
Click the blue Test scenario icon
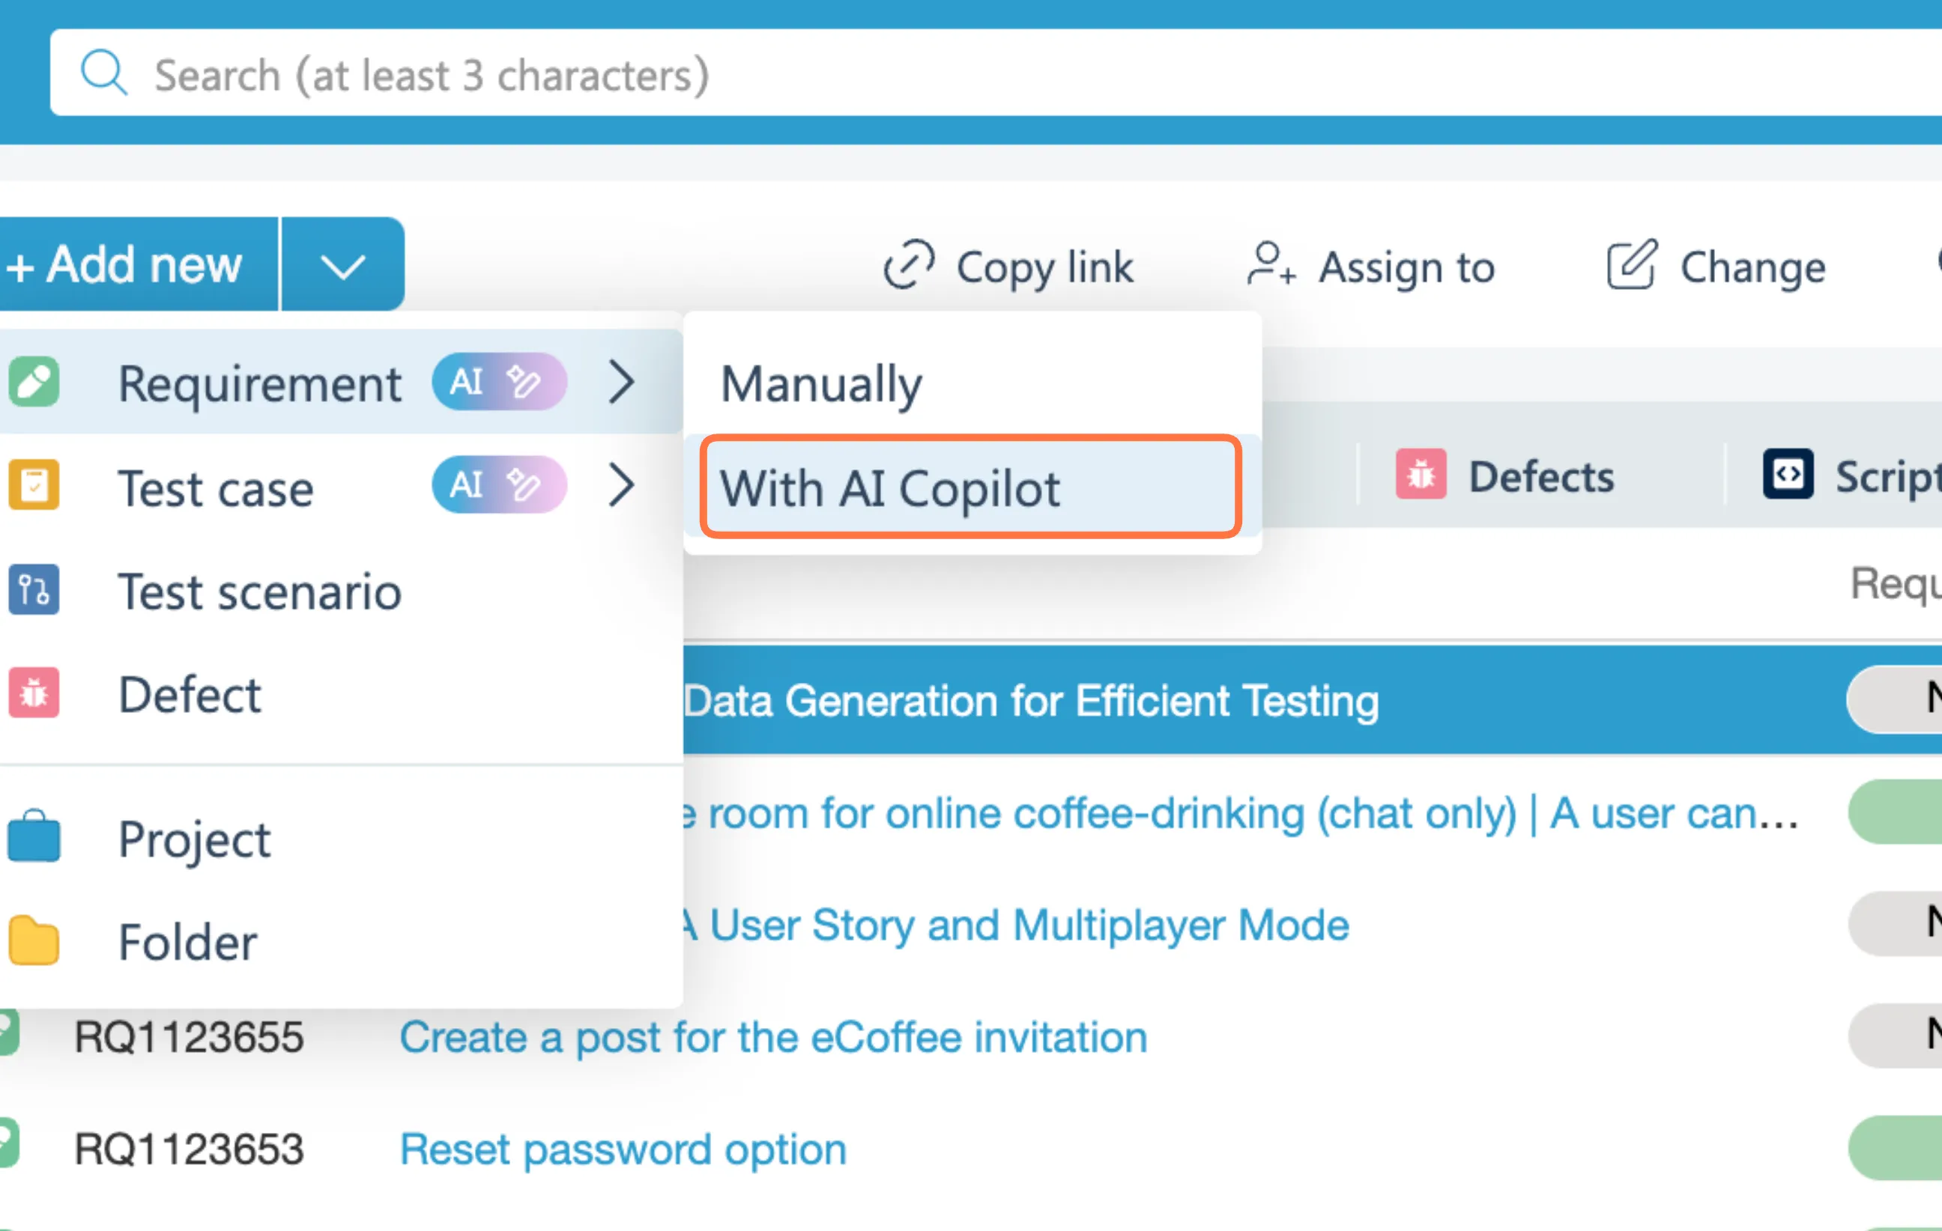click(x=34, y=590)
